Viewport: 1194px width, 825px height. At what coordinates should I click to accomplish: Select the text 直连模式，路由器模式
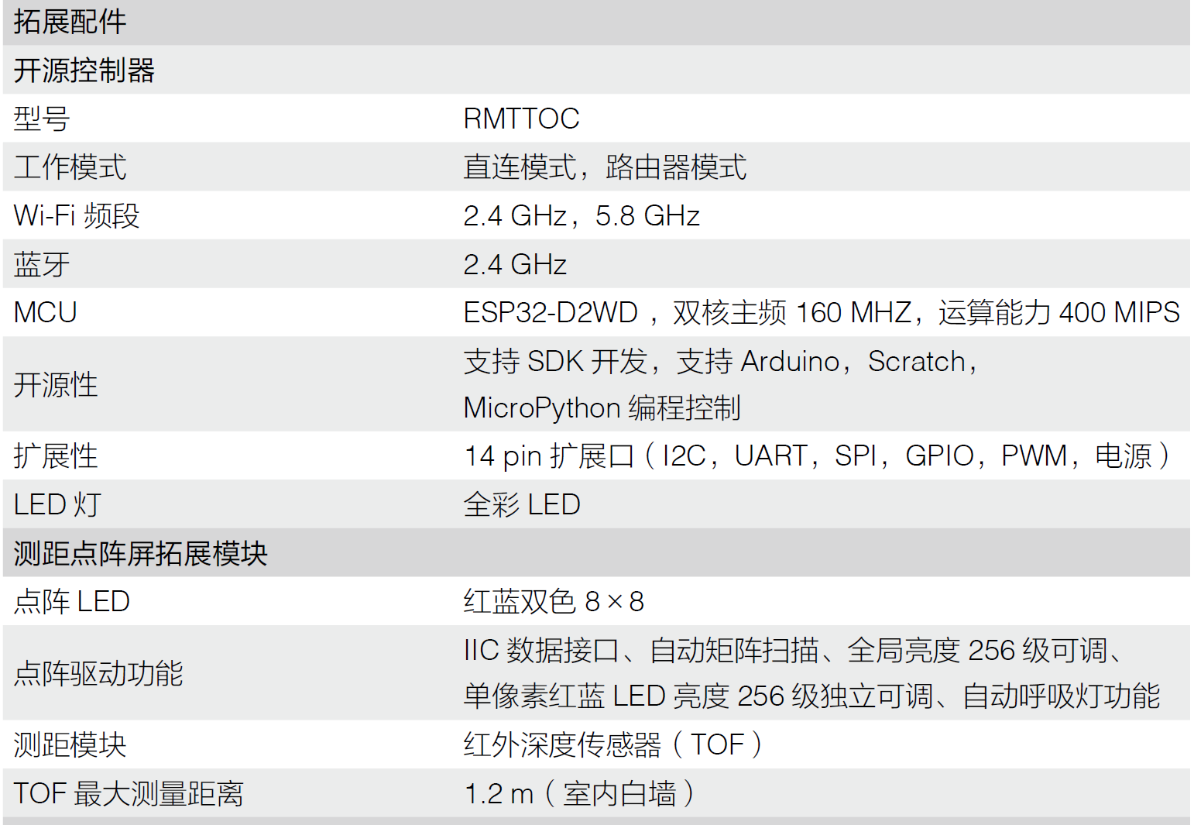(605, 167)
